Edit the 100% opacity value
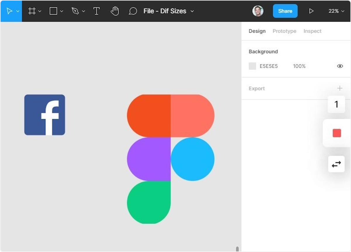This screenshot has height=252, width=351. pos(299,66)
